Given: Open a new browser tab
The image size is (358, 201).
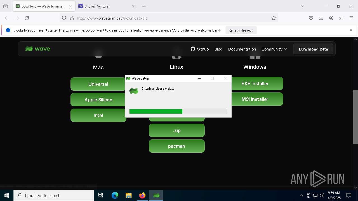Looking at the screenshot, I should [x=144, y=6].
